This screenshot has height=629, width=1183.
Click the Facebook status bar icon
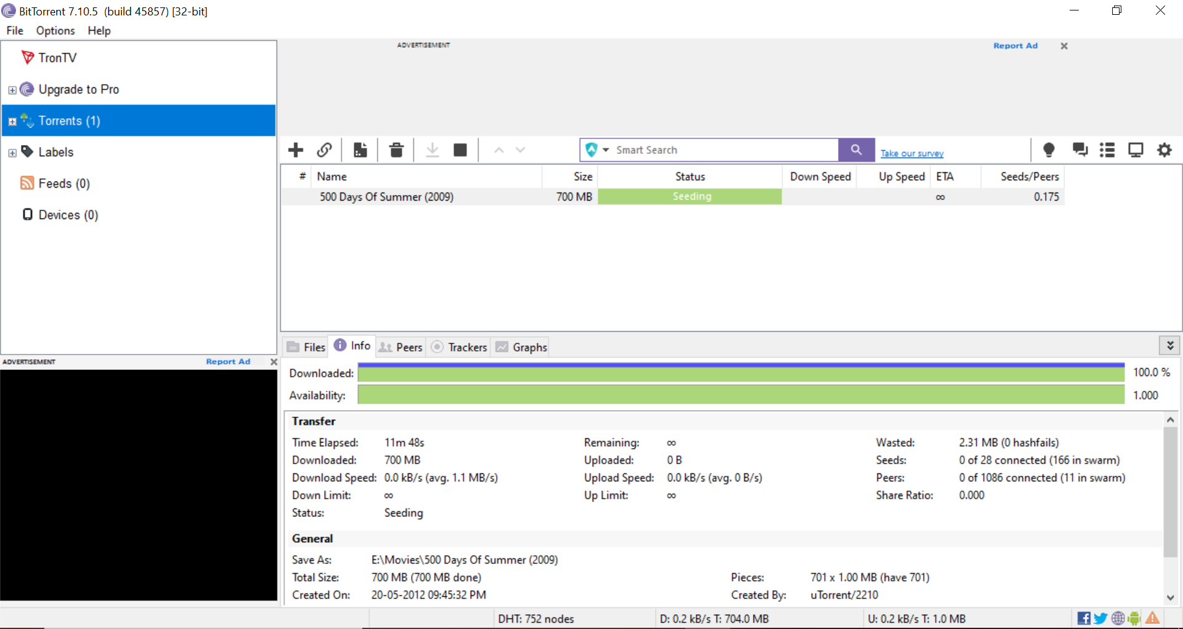1084,619
